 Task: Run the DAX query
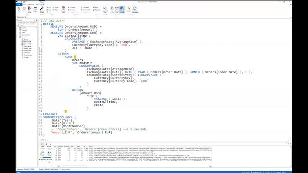[19, 9]
